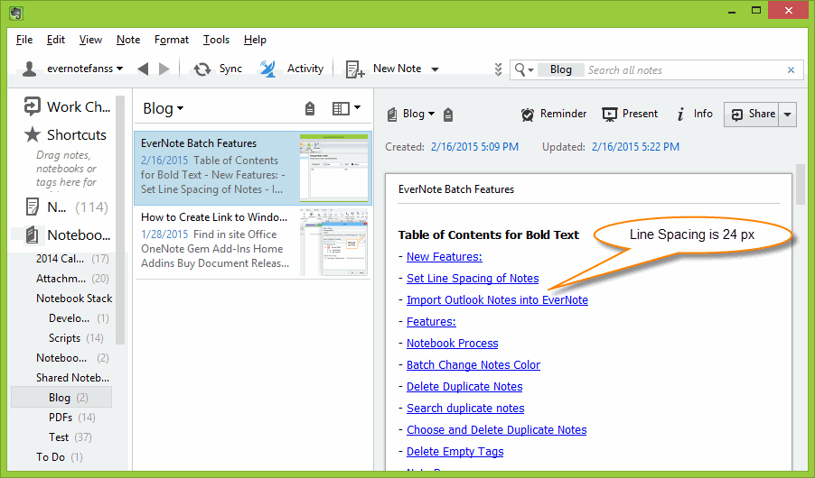
Task: Open the Delete Empty Tags link
Action: pos(454,452)
